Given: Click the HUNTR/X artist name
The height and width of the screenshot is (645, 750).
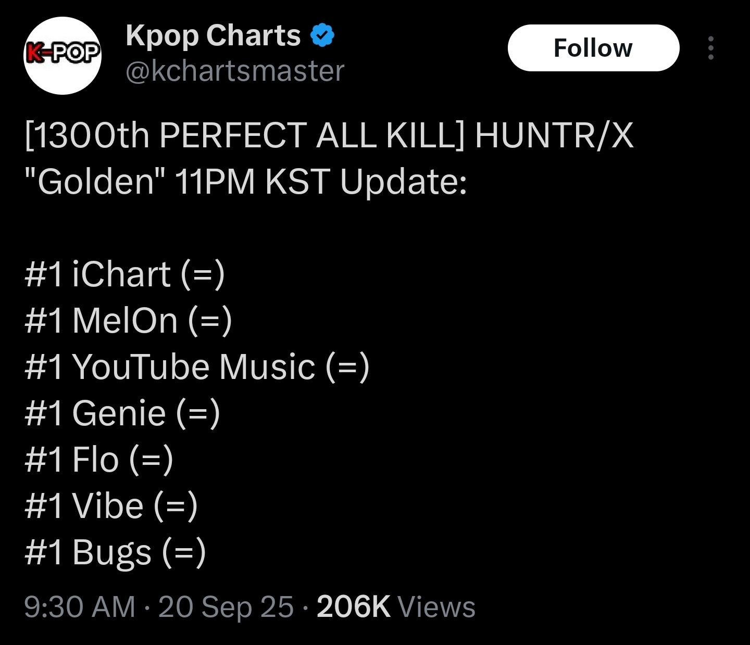Looking at the screenshot, I should 554,135.
